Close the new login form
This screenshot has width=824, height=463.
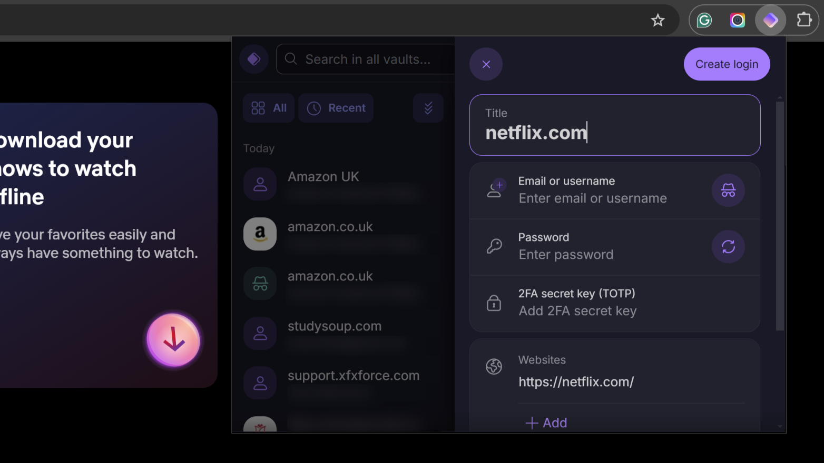(x=486, y=64)
